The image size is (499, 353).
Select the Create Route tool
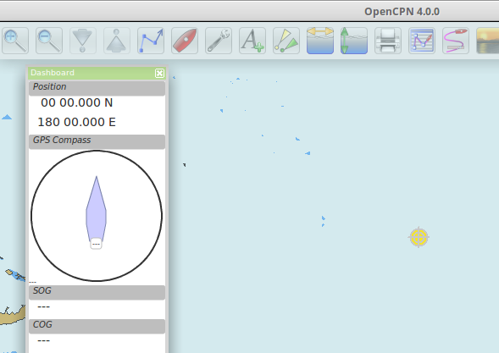(151, 41)
